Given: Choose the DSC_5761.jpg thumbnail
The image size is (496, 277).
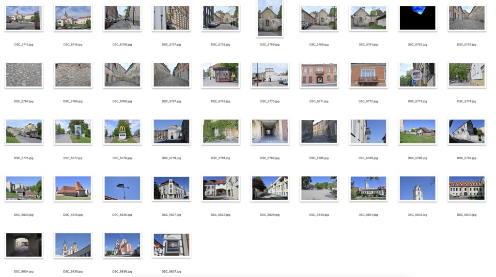Looking at the screenshot, I should point(368,18).
